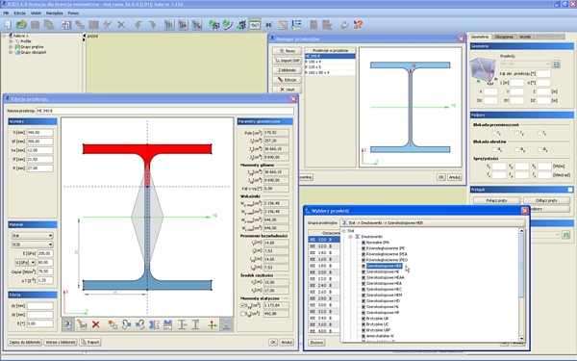
Task: Check the second Momenty statyczne checkbox
Action: tap(243, 314)
